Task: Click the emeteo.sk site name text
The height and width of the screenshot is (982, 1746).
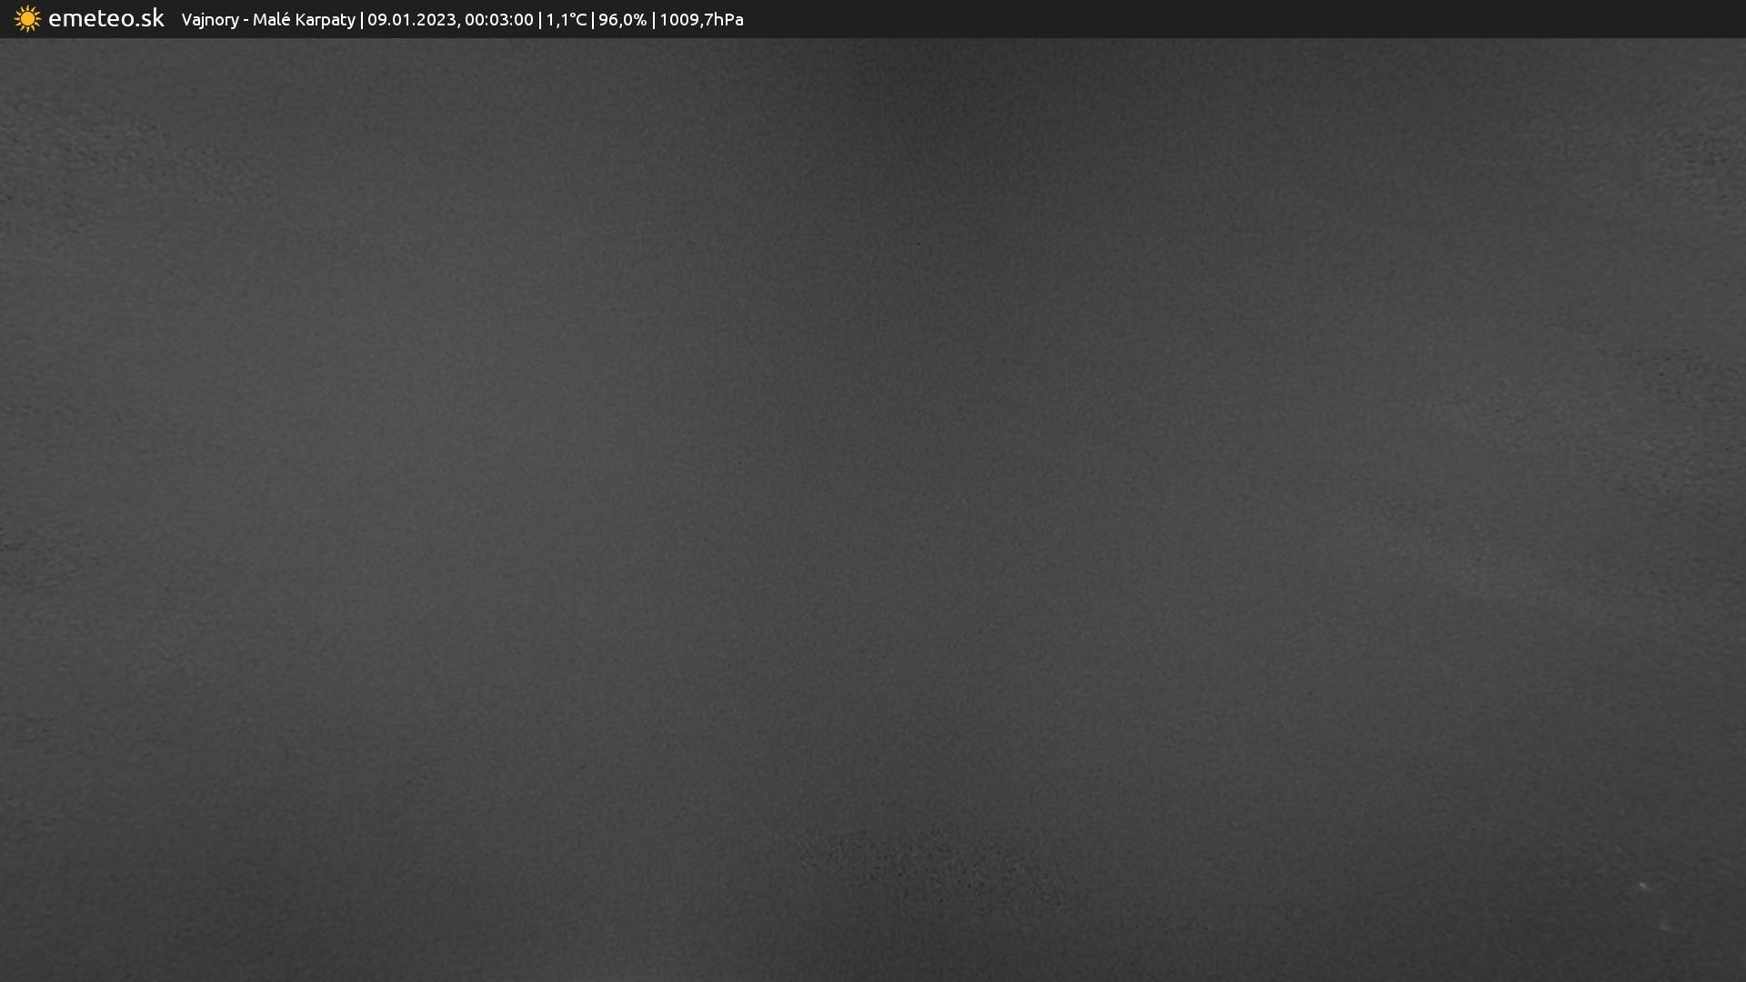Action: (x=105, y=19)
